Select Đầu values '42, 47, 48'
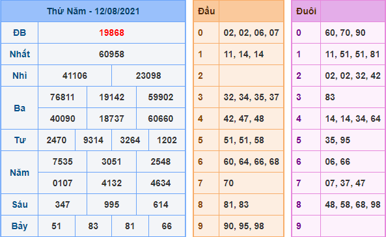Viewport: 386px width, 237px height. click(243, 118)
